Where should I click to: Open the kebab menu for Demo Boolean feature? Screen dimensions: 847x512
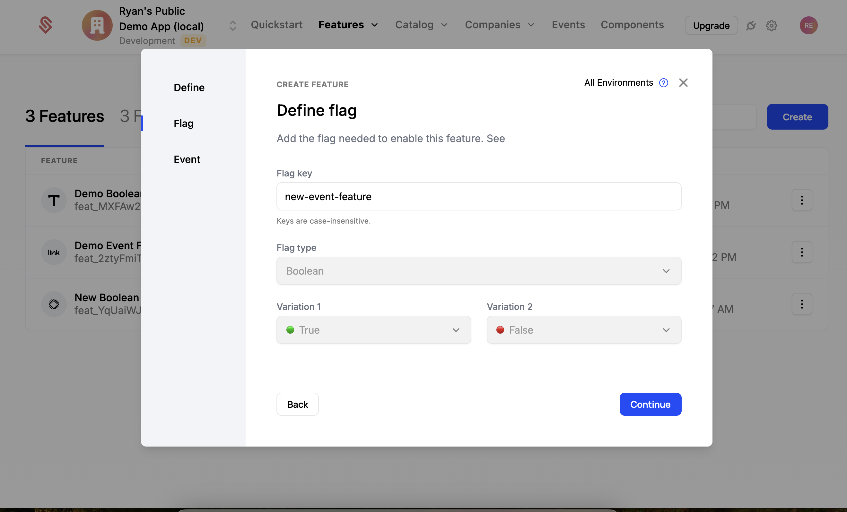click(x=802, y=200)
